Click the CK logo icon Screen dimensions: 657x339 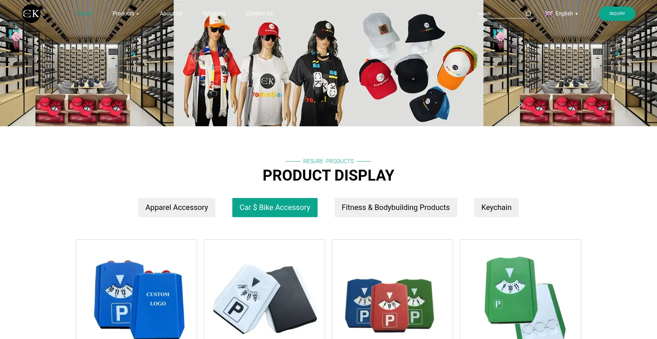[31, 14]
